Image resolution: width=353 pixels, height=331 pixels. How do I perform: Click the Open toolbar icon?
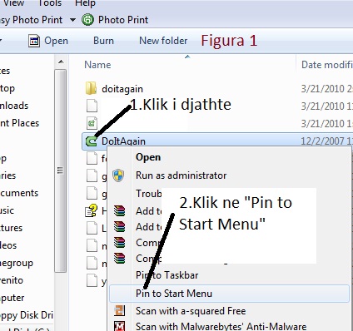(x=34, y=41)
